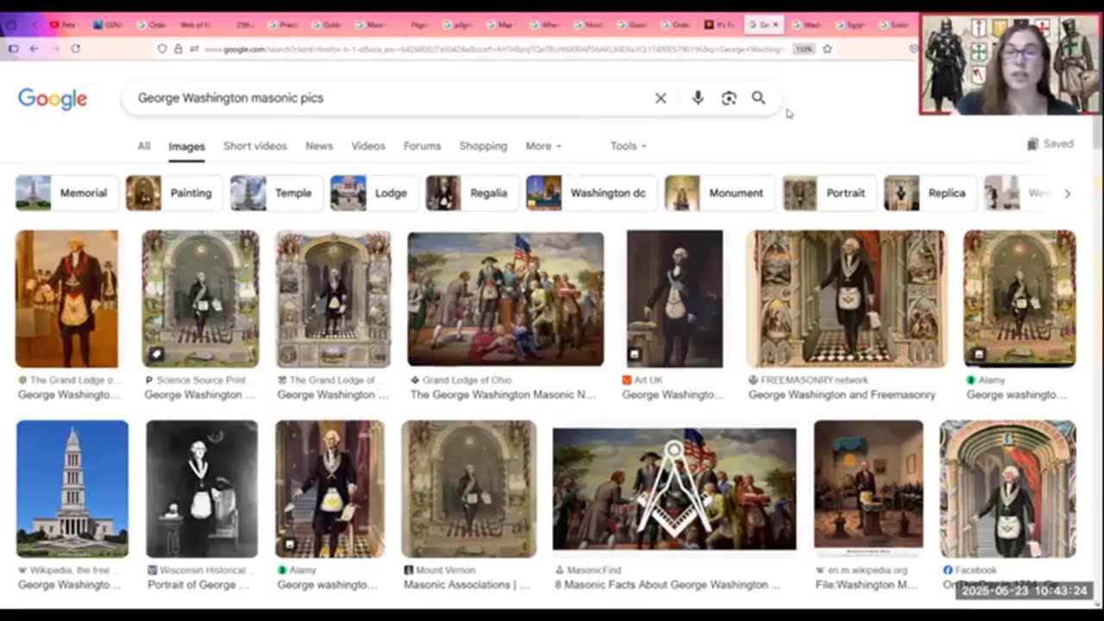Select the News results tab

pos(319,146)
